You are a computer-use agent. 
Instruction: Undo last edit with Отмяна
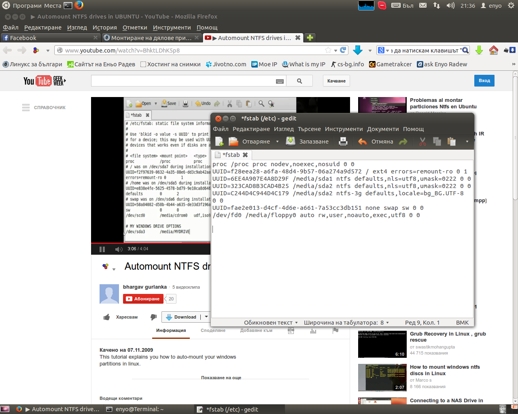tap(376, 142)
